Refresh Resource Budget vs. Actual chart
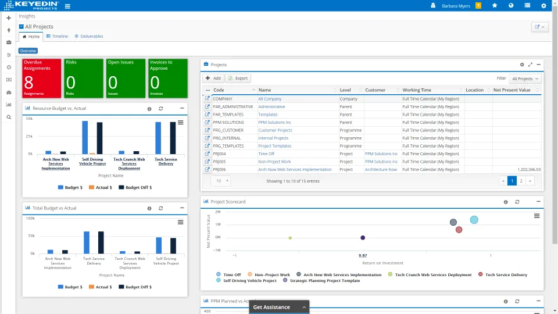 tap(161, 109)
